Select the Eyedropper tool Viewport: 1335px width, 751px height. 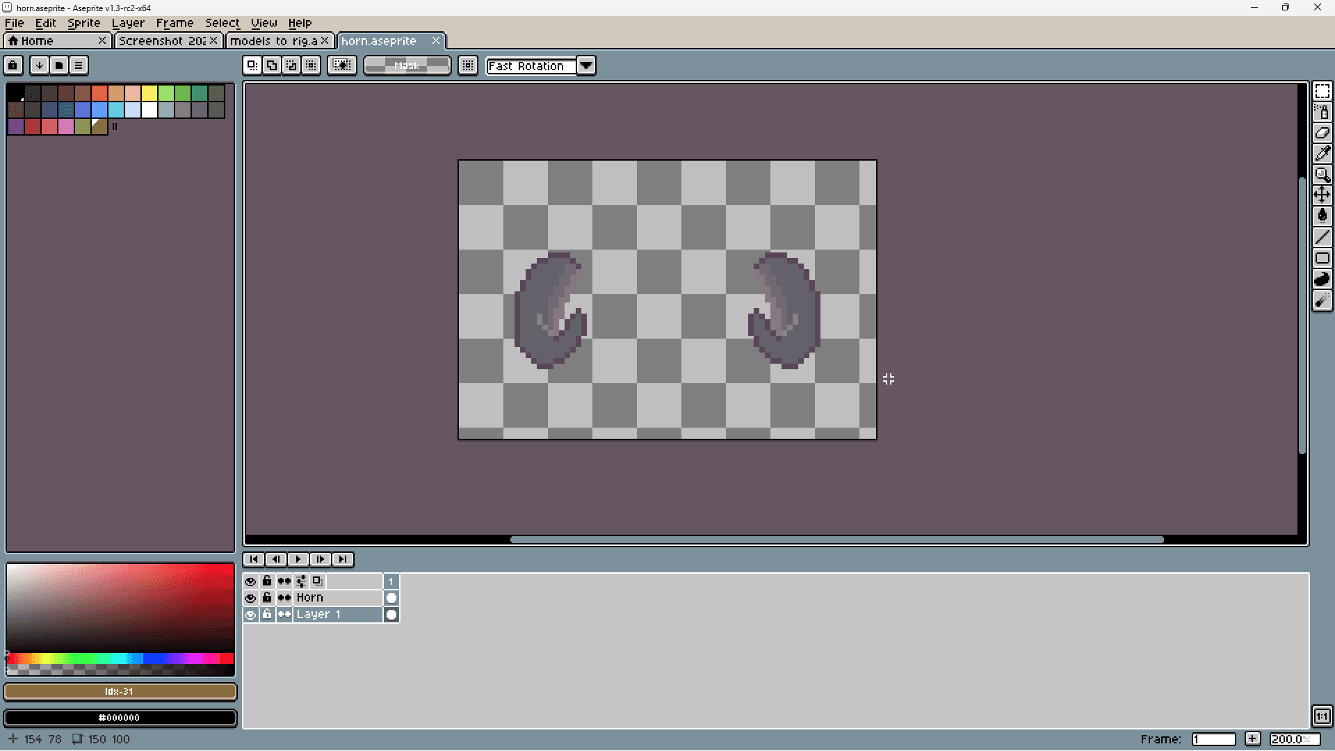click(1322, 154)
